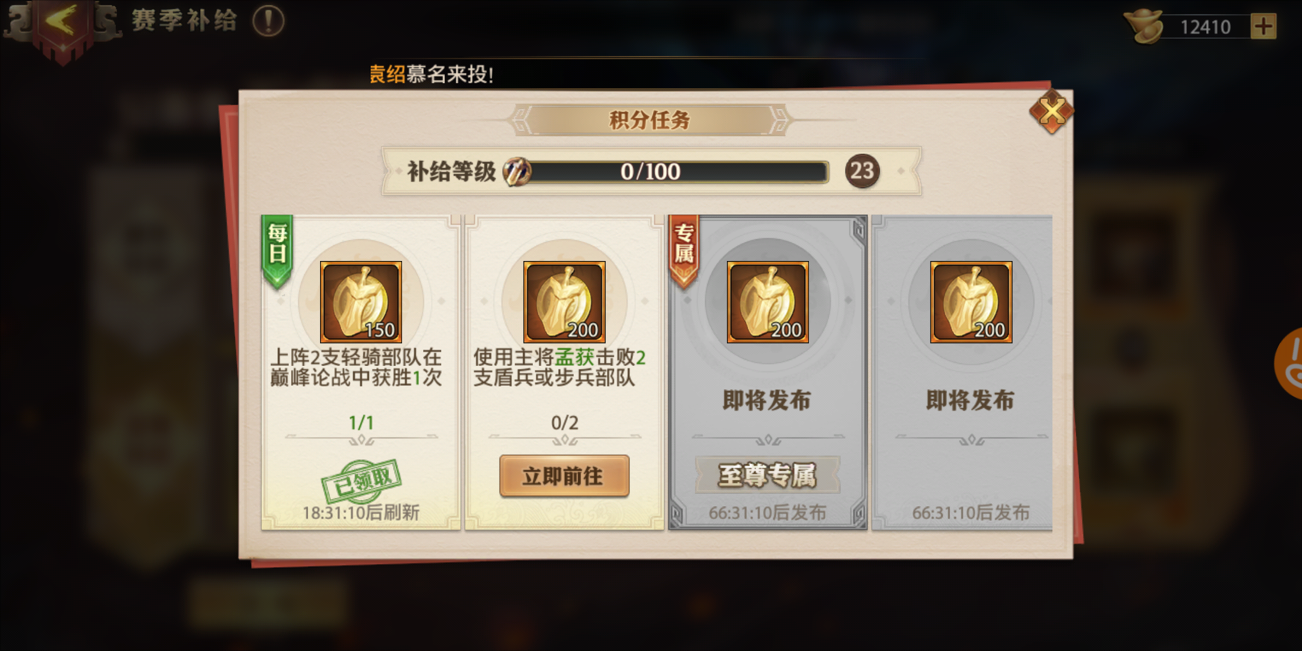Tap the 专属 card's 200 reward icon
The width and height of the screenshot is (1302, 651).
pos(767,302)
